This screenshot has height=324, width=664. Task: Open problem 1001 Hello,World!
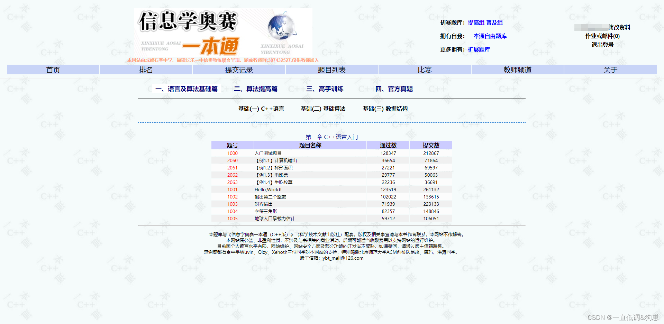coord(232,189)
